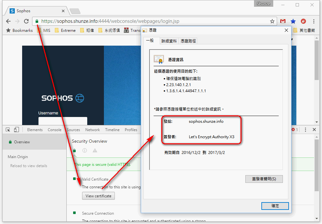Click the info circle icon under Security Overview

coord(85,151)
